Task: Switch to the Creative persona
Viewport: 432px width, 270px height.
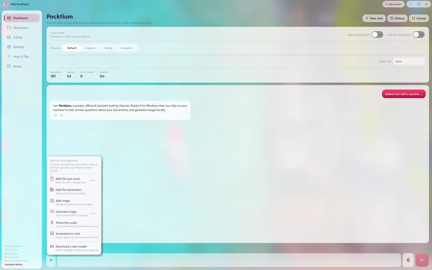Action: pos(90,48)
